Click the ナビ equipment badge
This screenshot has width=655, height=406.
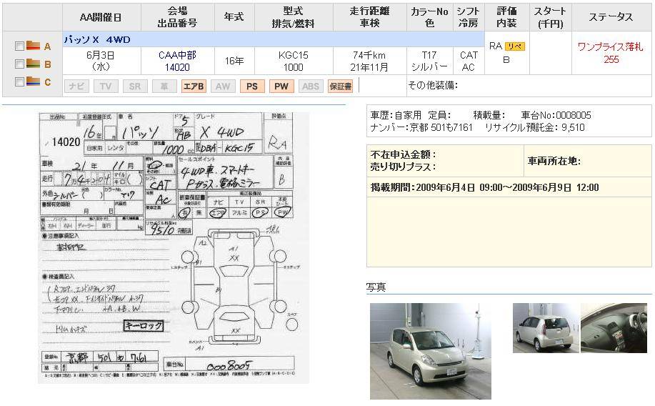(76, 86)
